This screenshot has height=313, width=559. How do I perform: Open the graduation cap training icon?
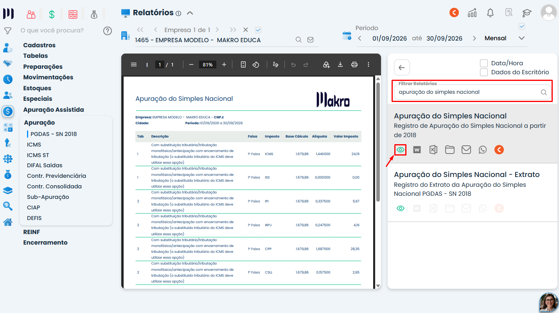[527, 13]
